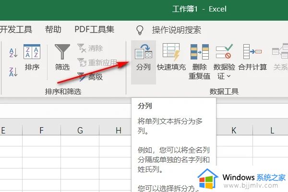Open the 高级 advanced filter option

pyautogui.click(x=90, y=77)
